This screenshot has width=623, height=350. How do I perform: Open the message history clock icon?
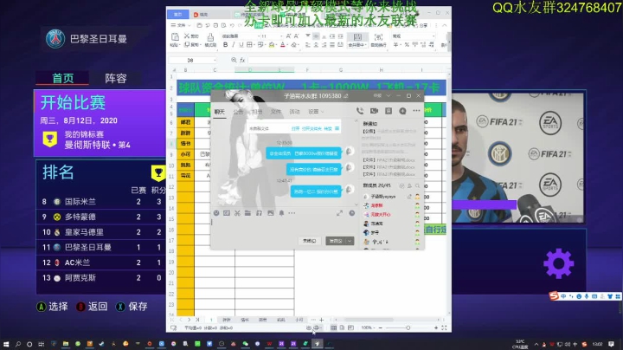(x=351, y=213)
